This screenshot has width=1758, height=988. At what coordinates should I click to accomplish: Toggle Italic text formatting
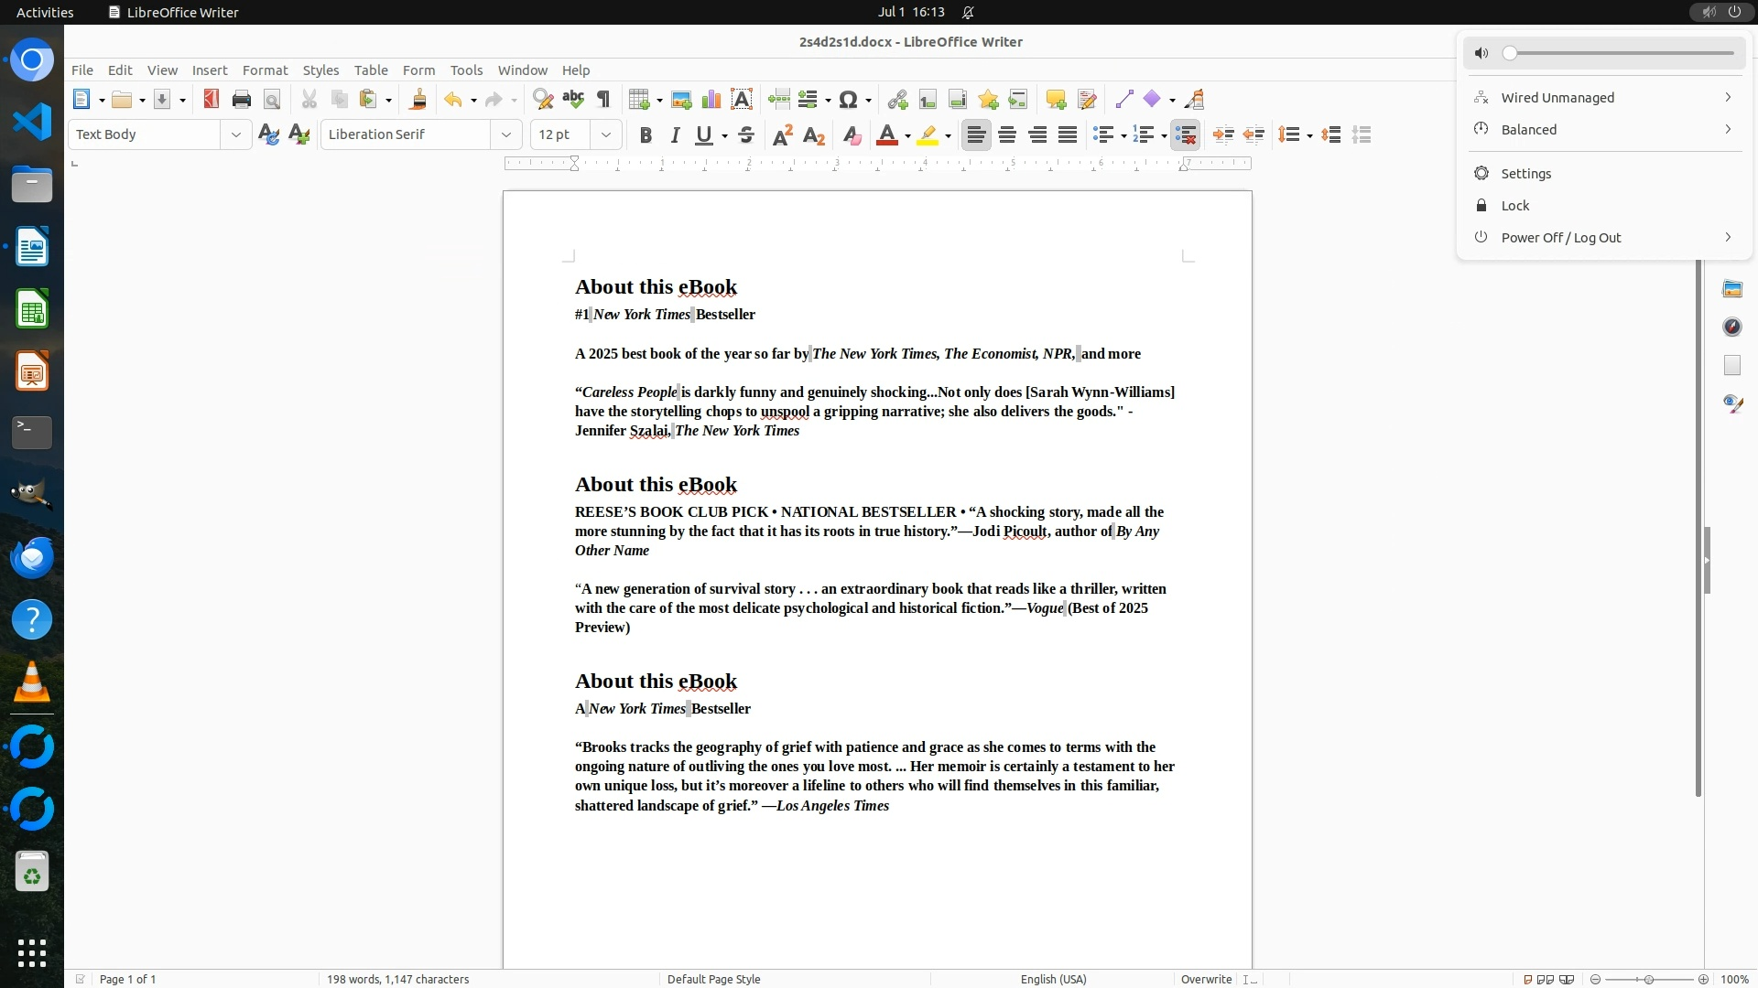[676, 135]
